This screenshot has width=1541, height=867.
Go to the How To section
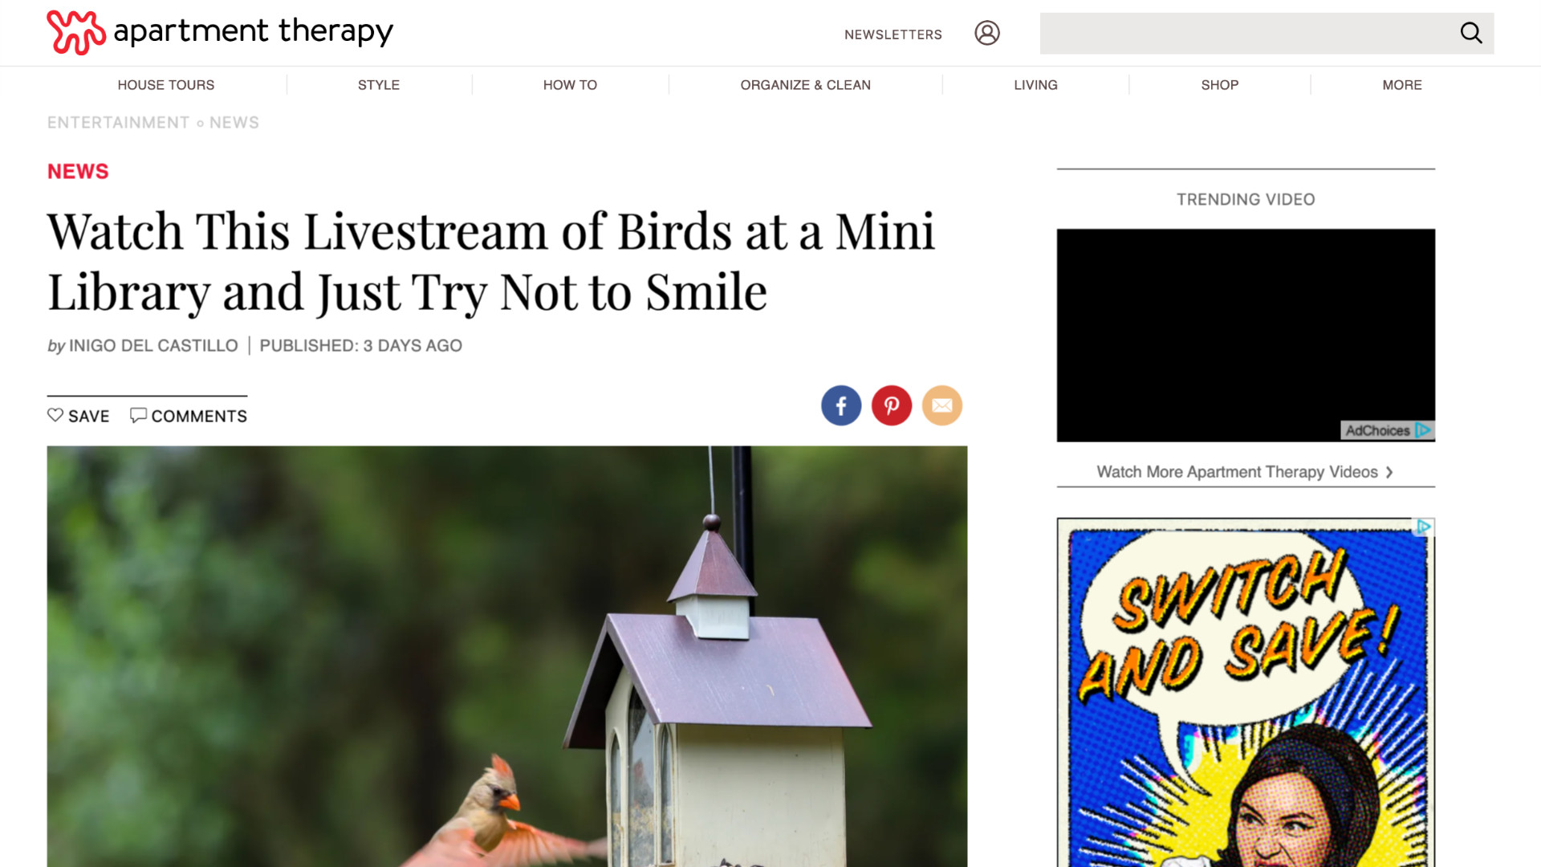click(570, 85)
